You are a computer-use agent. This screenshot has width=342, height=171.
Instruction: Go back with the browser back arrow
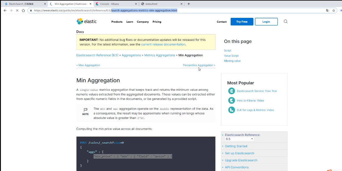pyautogui.click(x=5, y=11)
